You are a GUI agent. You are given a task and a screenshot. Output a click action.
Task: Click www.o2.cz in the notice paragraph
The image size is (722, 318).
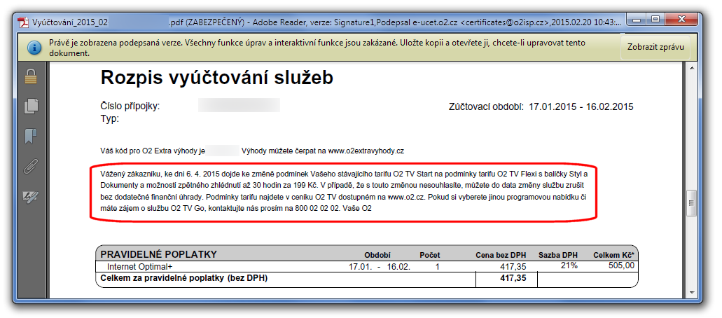(407, 198)
